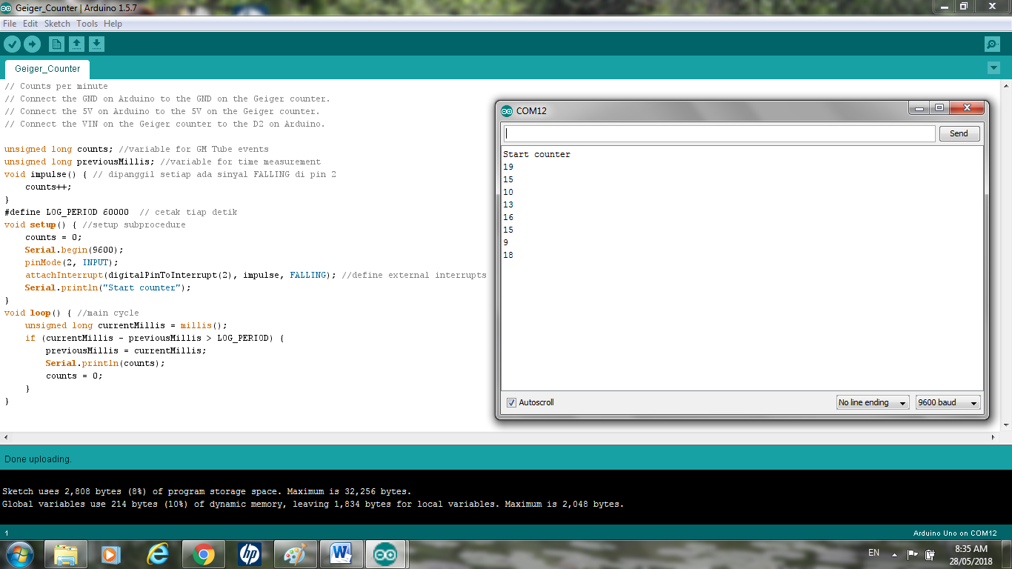The width and height of the screenshot is (1012, 569).
Task: Open Google Chrome from the taskbar
Action: click(x=204, y=553)
